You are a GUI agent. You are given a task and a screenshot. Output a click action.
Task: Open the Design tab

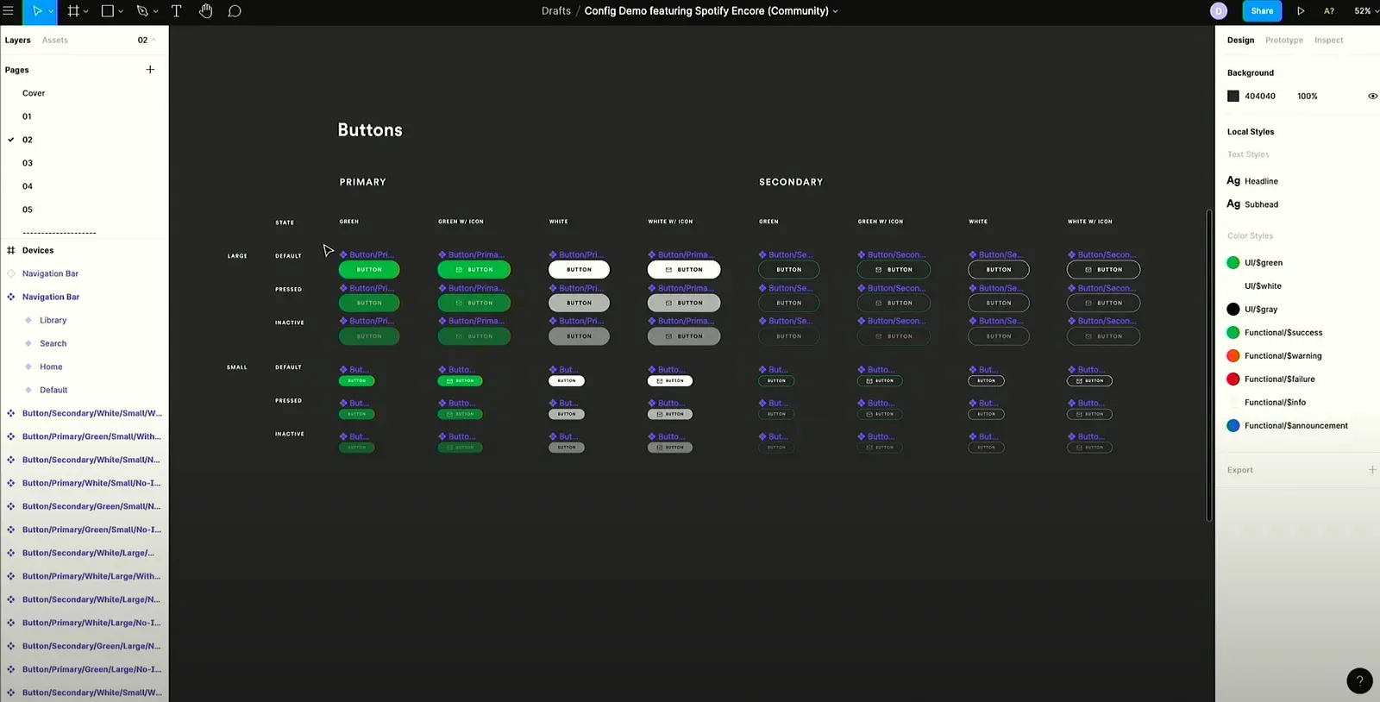(x=1240, y=41)
